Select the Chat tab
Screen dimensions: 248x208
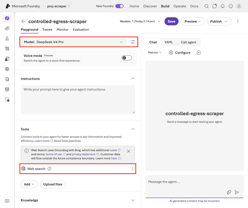click(x=153, y=42)
